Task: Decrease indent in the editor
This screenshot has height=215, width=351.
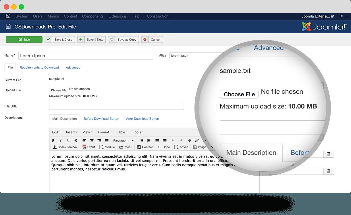Action: click(x=157, y=141)
